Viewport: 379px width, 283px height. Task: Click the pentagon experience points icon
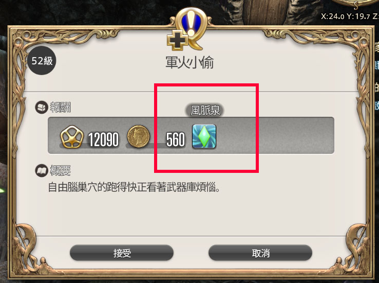coord(72,137)
